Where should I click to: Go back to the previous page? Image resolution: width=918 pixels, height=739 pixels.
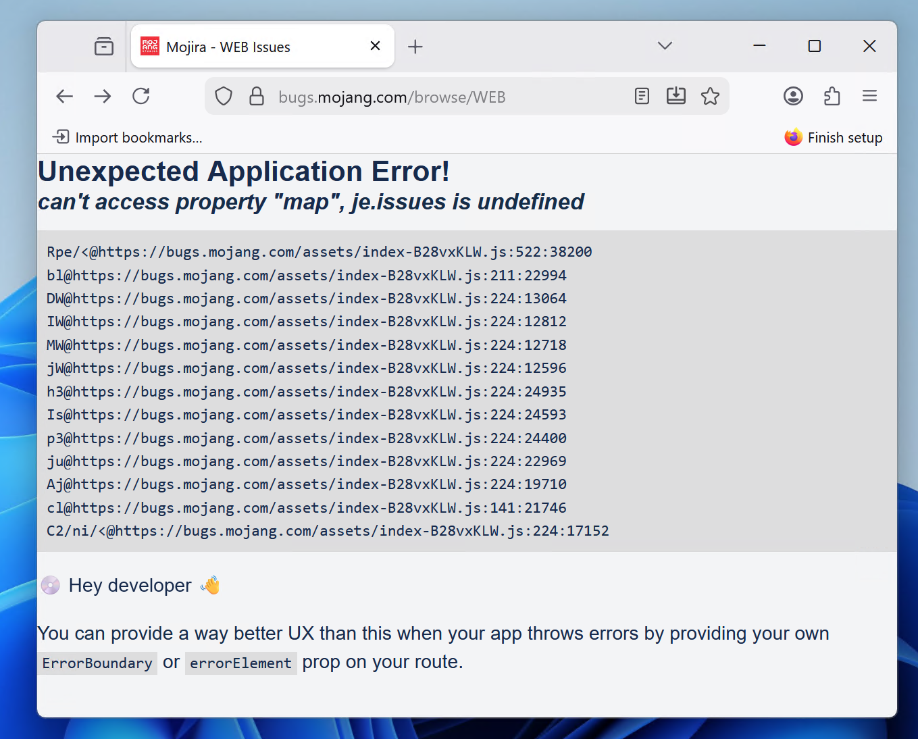tap(65, 97)
